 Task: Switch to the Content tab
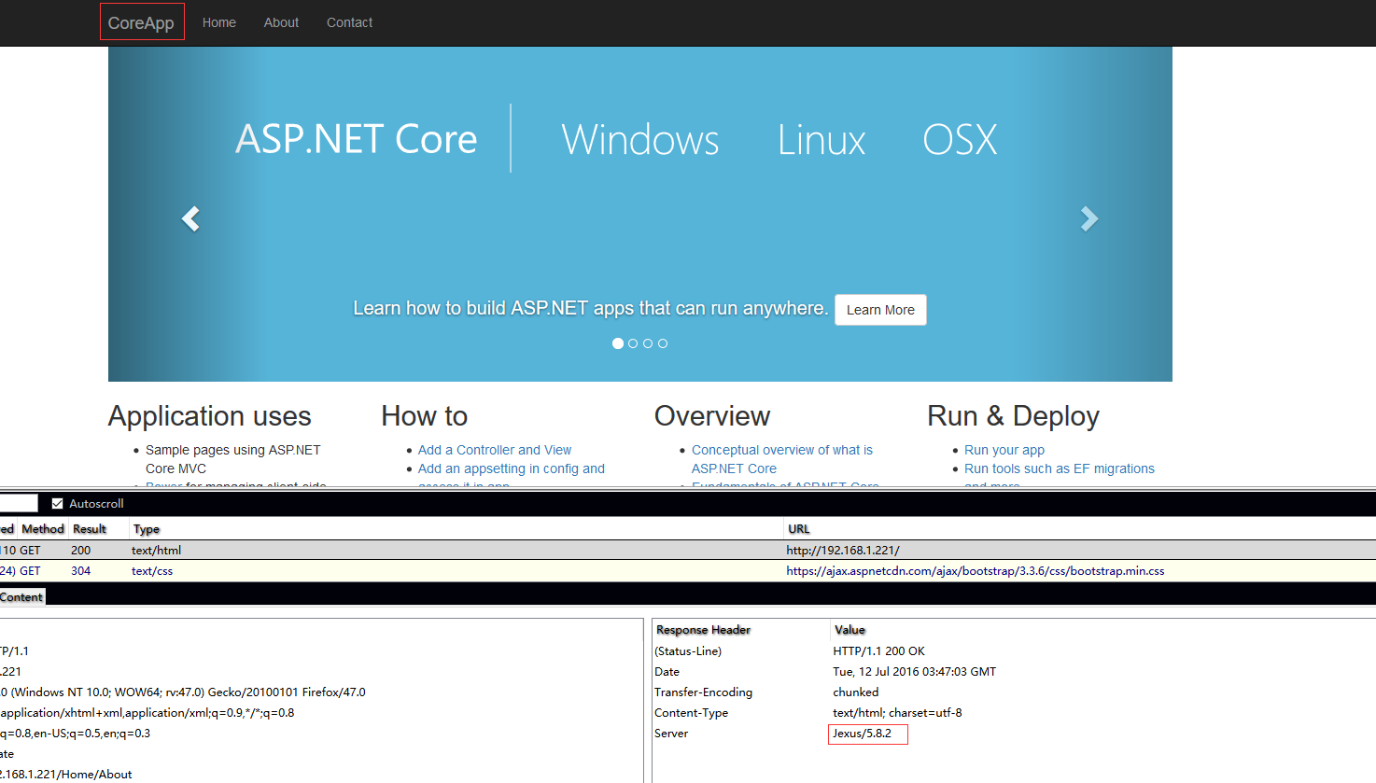coord(21,597)
